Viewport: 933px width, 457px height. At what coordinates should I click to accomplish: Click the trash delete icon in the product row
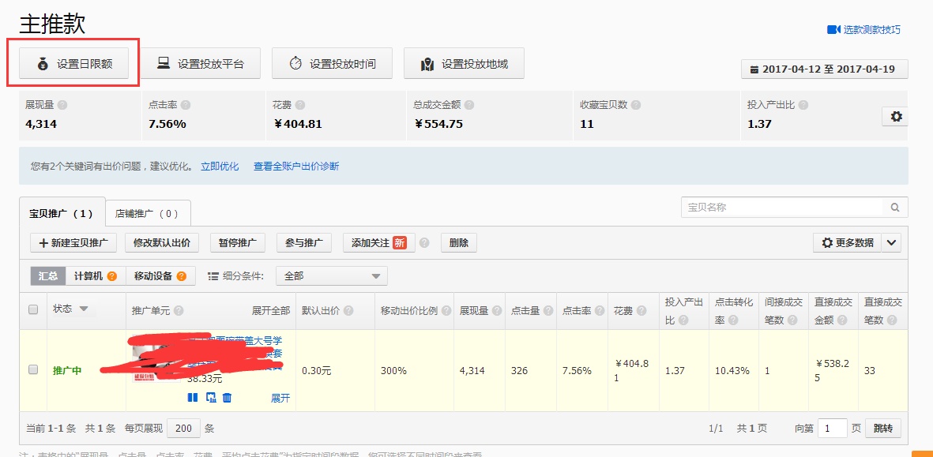coord(228,397)
